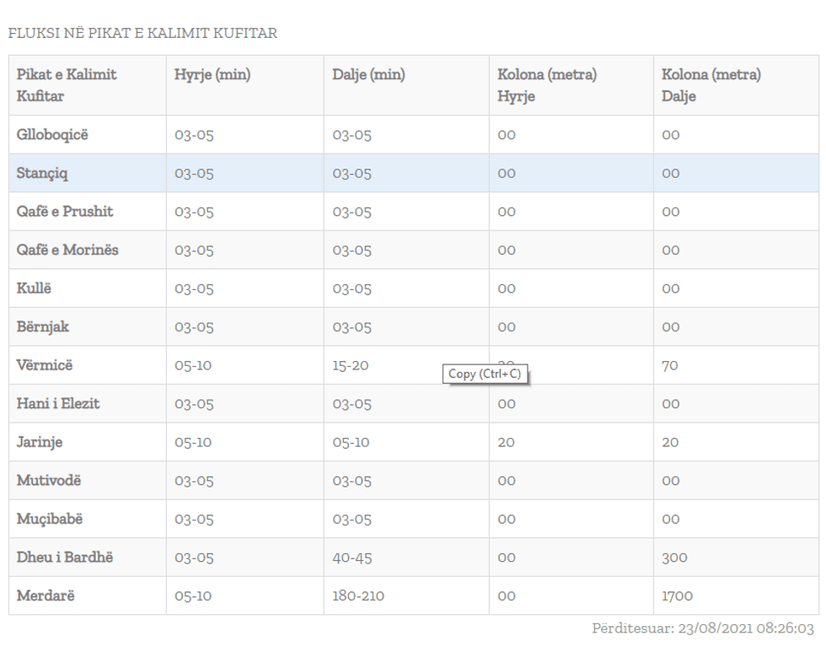This screenshot has height=663, width=826.
Task: Click the Muçibabë row label
Action: tap(50, 519)
